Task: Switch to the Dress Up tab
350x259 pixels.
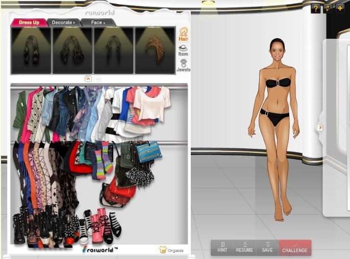Action: point(29,22)
